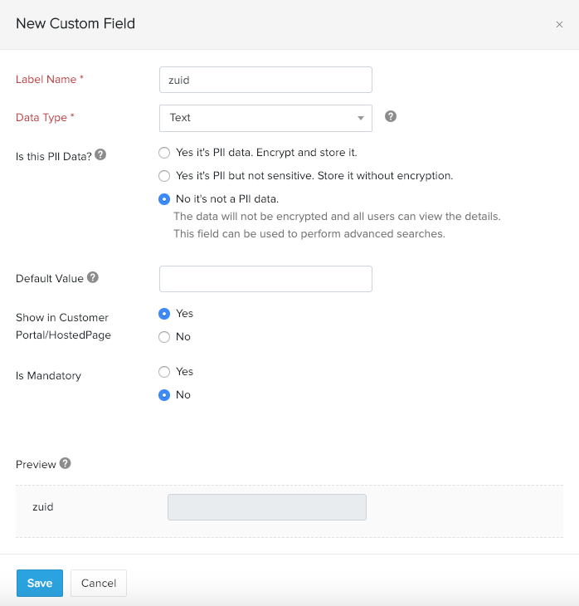Set Show in Customer Portal to Yes
579x606 pixels.
tap(164, 314)
